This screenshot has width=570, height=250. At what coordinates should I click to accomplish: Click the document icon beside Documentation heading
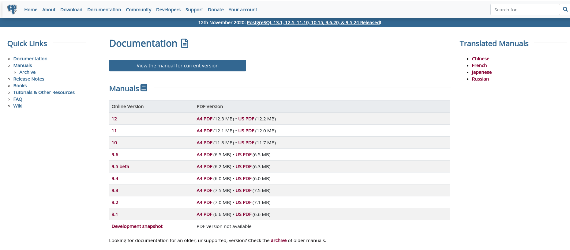point(185,44)
